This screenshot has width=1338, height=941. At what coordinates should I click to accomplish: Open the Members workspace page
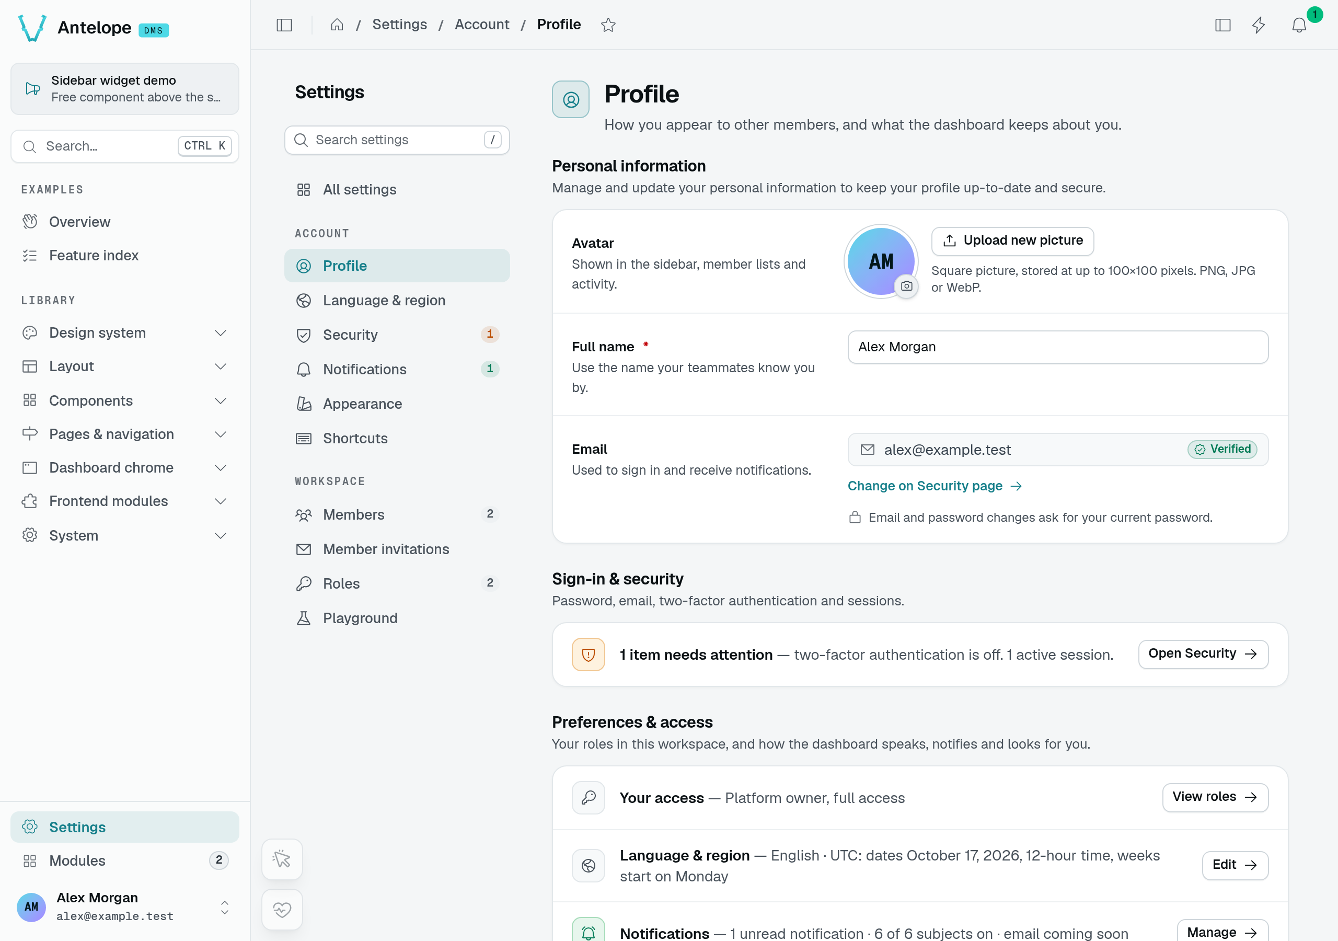click(397, 514)
